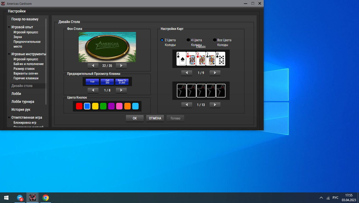Collapse the Игровые инструменты section

pos(9,54)
